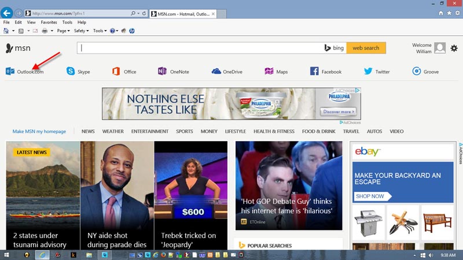Viewport: 463px width, 260px height.
Task: Open Favorites star icon at top right
Action: [449, 13]
